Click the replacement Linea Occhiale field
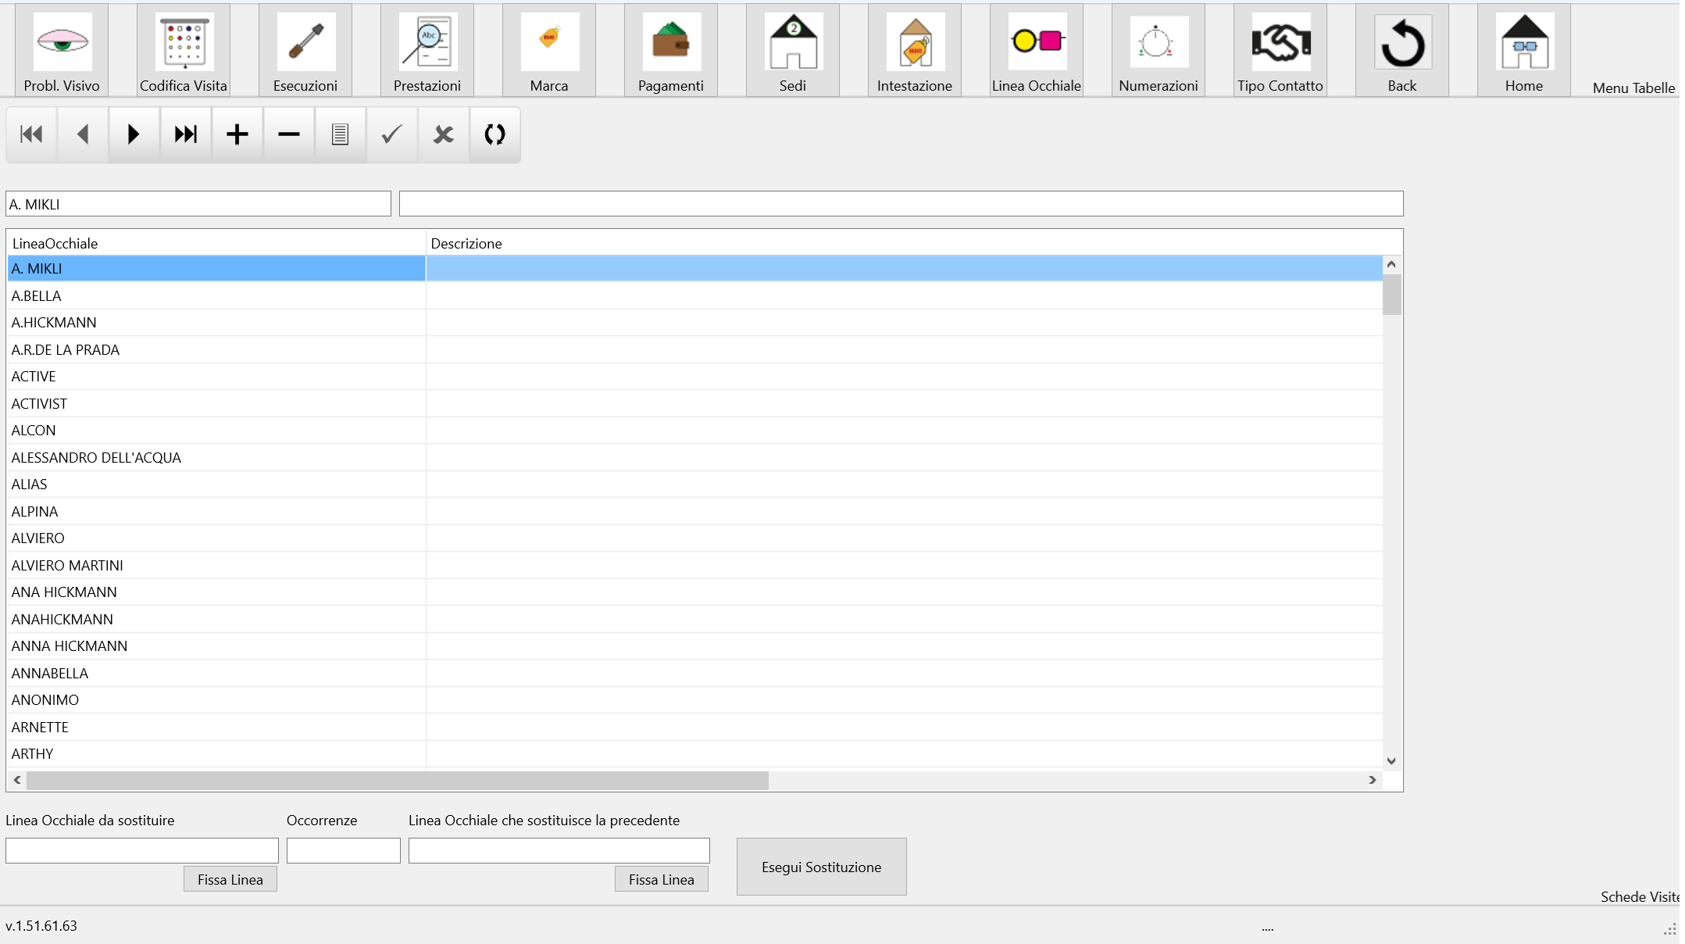The image size is (1685, 944). 559,850
